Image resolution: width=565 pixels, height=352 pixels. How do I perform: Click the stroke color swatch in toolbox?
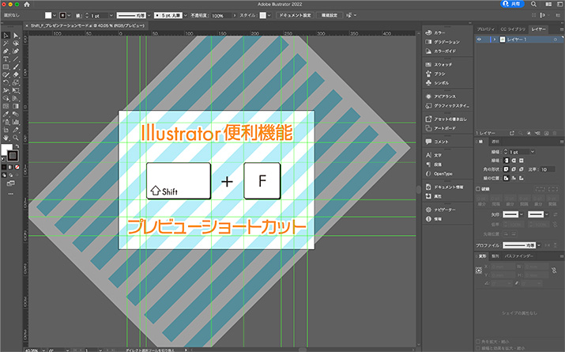(x=13, y=156)
